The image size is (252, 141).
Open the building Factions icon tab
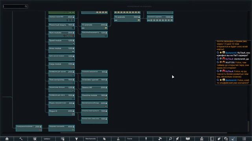pyautogui.click(x=202, y=139)
